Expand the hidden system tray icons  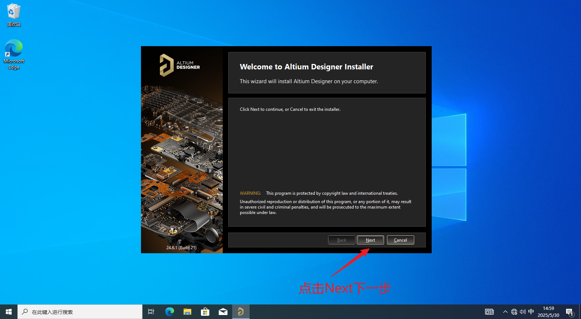(505, 312)
